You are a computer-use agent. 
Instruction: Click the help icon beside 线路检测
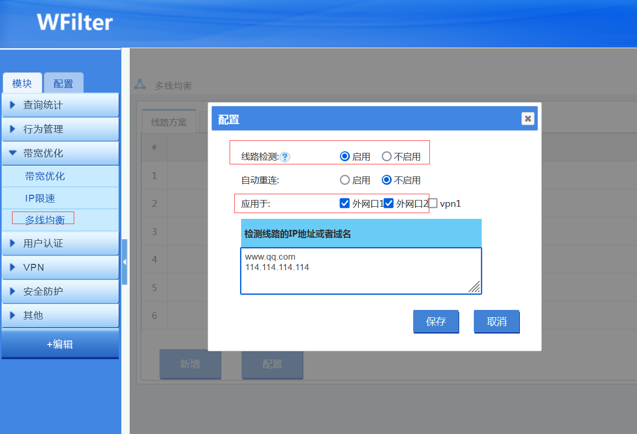[285, 157]
